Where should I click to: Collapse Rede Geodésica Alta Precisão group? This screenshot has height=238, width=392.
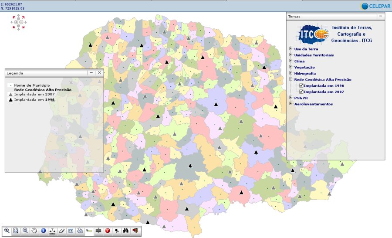291,80
